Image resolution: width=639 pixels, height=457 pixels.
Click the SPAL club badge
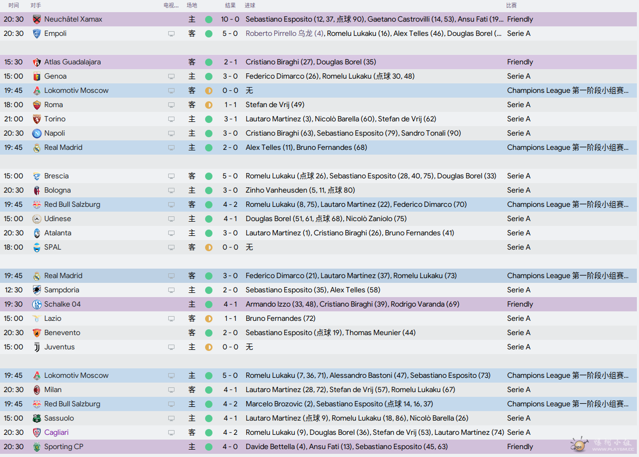pyautogui.click(x=36, y=247)
